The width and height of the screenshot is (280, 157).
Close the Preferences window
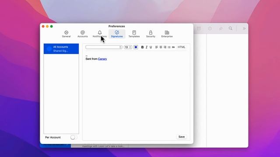[43, 26]
